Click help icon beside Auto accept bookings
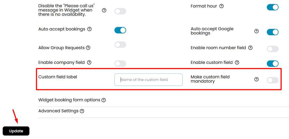 [89, 29]
